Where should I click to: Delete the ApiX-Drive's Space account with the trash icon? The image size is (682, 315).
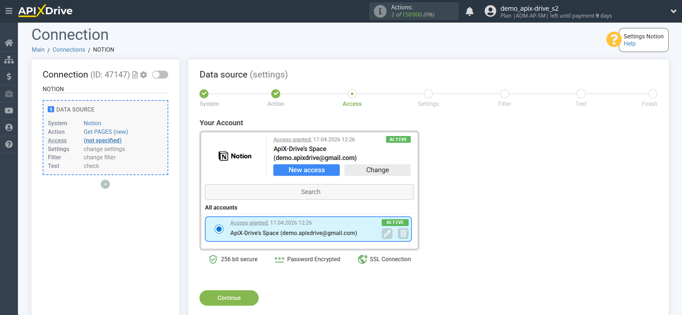[x=403, y=234]
